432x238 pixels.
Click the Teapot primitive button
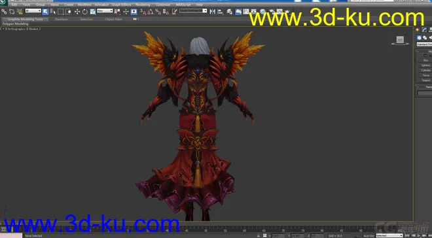point(425,80)
